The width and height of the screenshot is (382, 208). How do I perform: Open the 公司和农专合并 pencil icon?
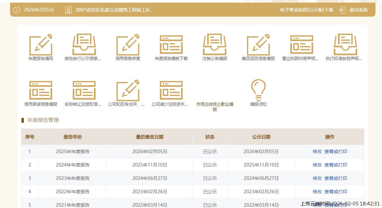[x=128, y=90]
